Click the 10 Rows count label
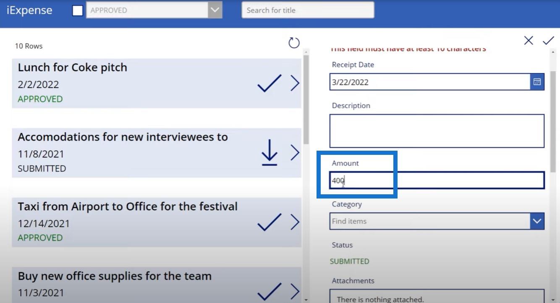The width and height of the screenshot is (560, 303). pyautogui.click(x=29, y=46)
